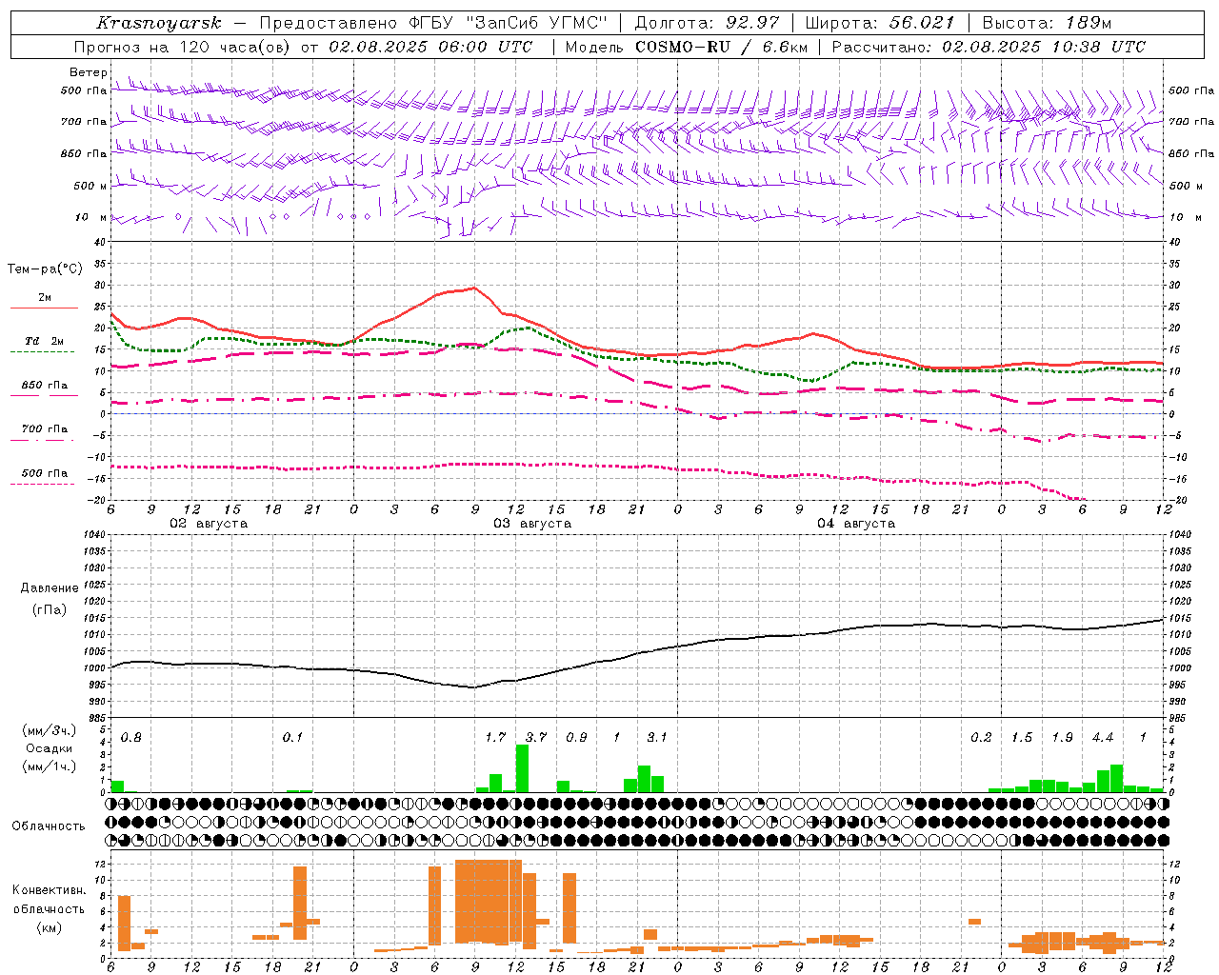The height and width of the screenshot is (975, 1219).
Task: Click the left 700 гПа wind level label
Action: pyautogui.click(x=84, y=122)
